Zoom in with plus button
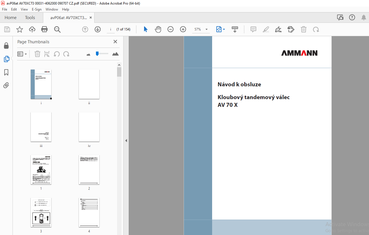 [x=183, y=29]
